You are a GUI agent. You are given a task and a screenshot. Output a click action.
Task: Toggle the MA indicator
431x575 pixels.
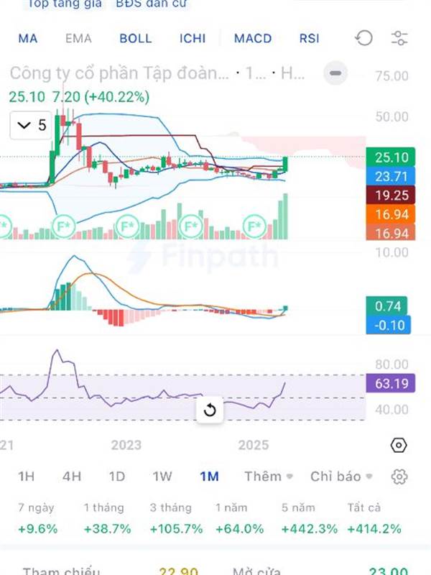point(28,39)
